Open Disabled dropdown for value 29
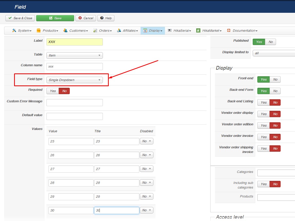This screenshot has width=295, height=221. [146, 196]
